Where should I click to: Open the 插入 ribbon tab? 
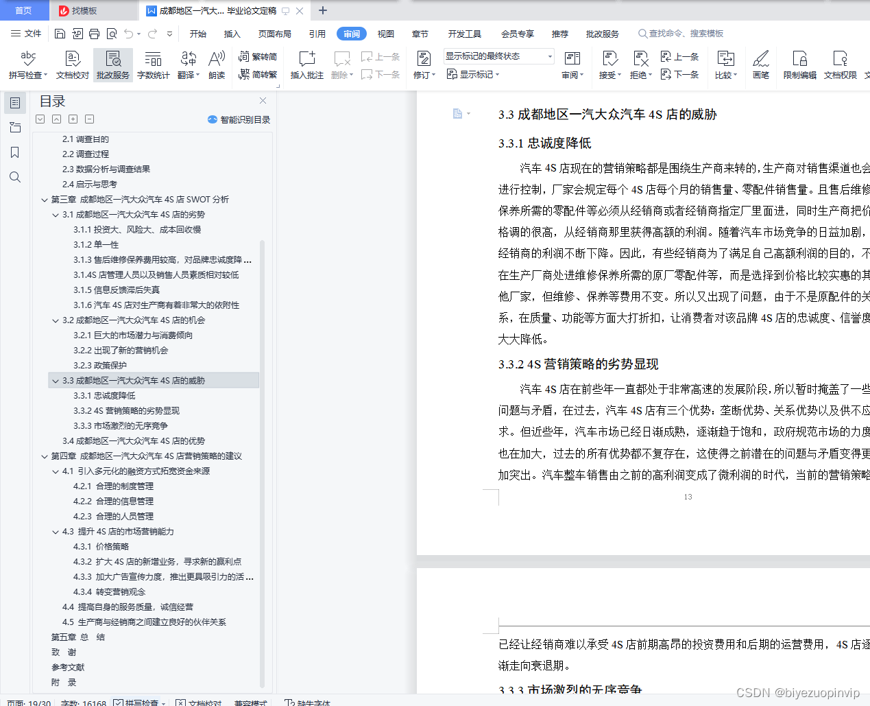[232, 34]
